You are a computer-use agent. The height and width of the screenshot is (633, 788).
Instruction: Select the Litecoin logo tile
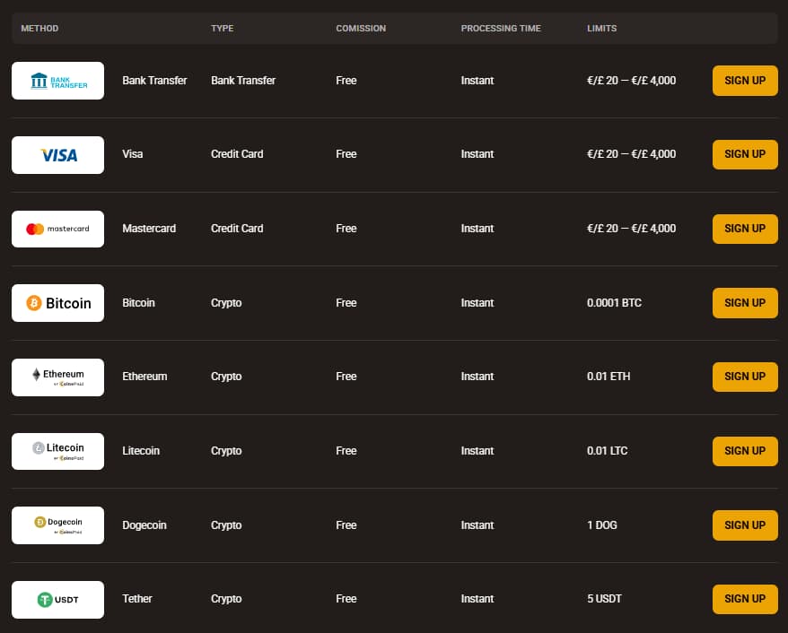tap(57, 451)
